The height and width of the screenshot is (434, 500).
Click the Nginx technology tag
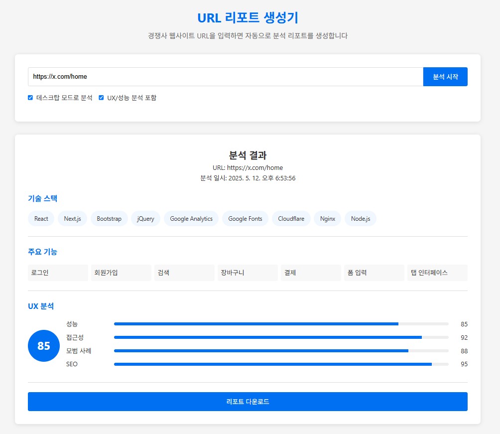tap(327, 218)
